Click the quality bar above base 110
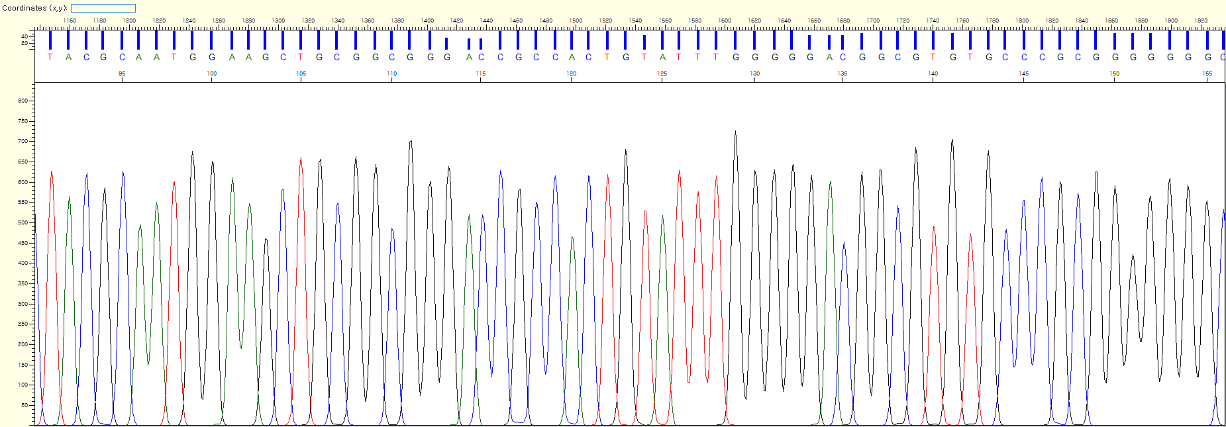 tap(391, 40)
